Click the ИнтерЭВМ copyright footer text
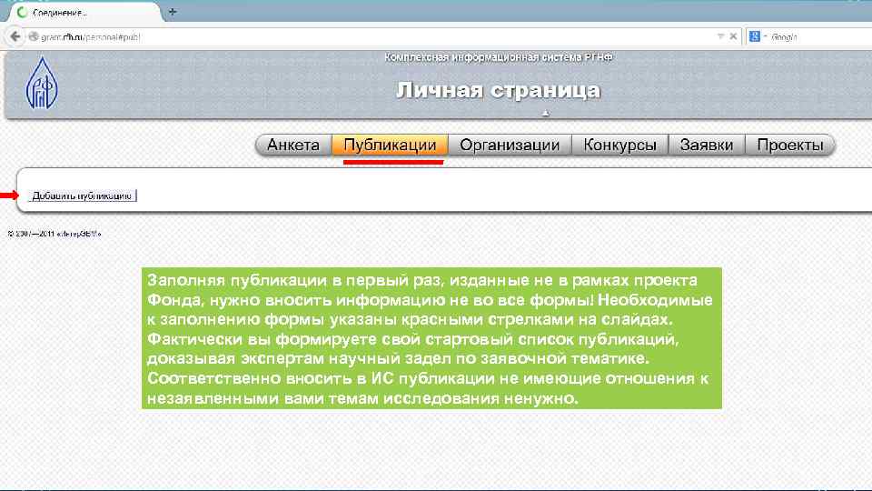 [54, 234]
